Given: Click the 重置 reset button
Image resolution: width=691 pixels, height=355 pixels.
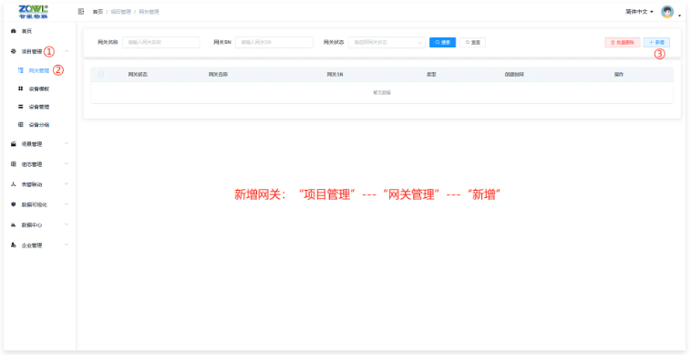Looking at the screenshot, I should (472, 42).
